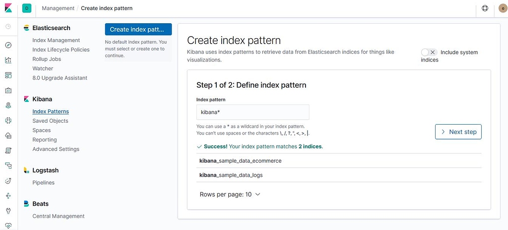This screenshot has height=230, width=508.
Task: Click the Next step button
Action: (458, 132)
